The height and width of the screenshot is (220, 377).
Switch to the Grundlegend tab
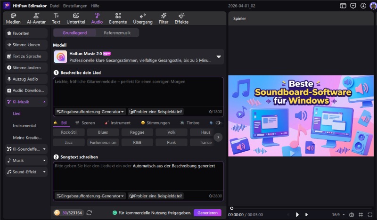point(75,33)
